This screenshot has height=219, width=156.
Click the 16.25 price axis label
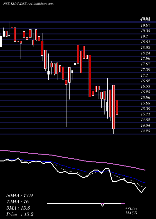[145, 92]
